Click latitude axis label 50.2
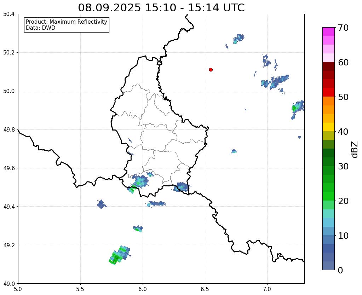 pyautogui.click(x=9, y=53)
